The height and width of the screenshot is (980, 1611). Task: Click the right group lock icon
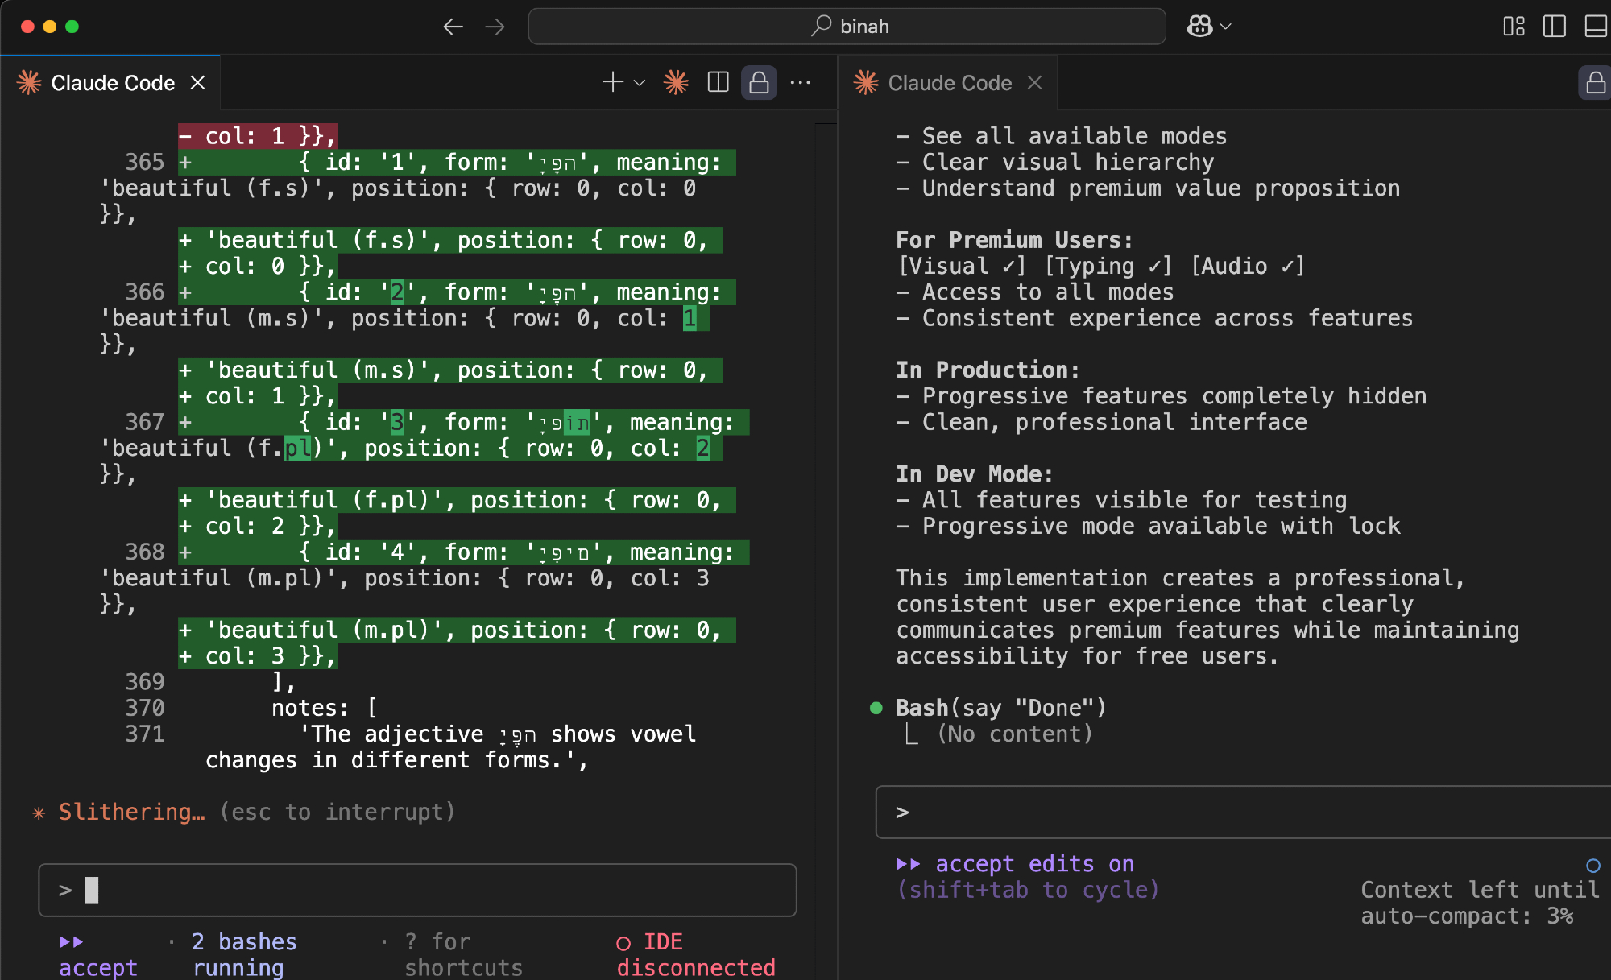point(1595,82)
